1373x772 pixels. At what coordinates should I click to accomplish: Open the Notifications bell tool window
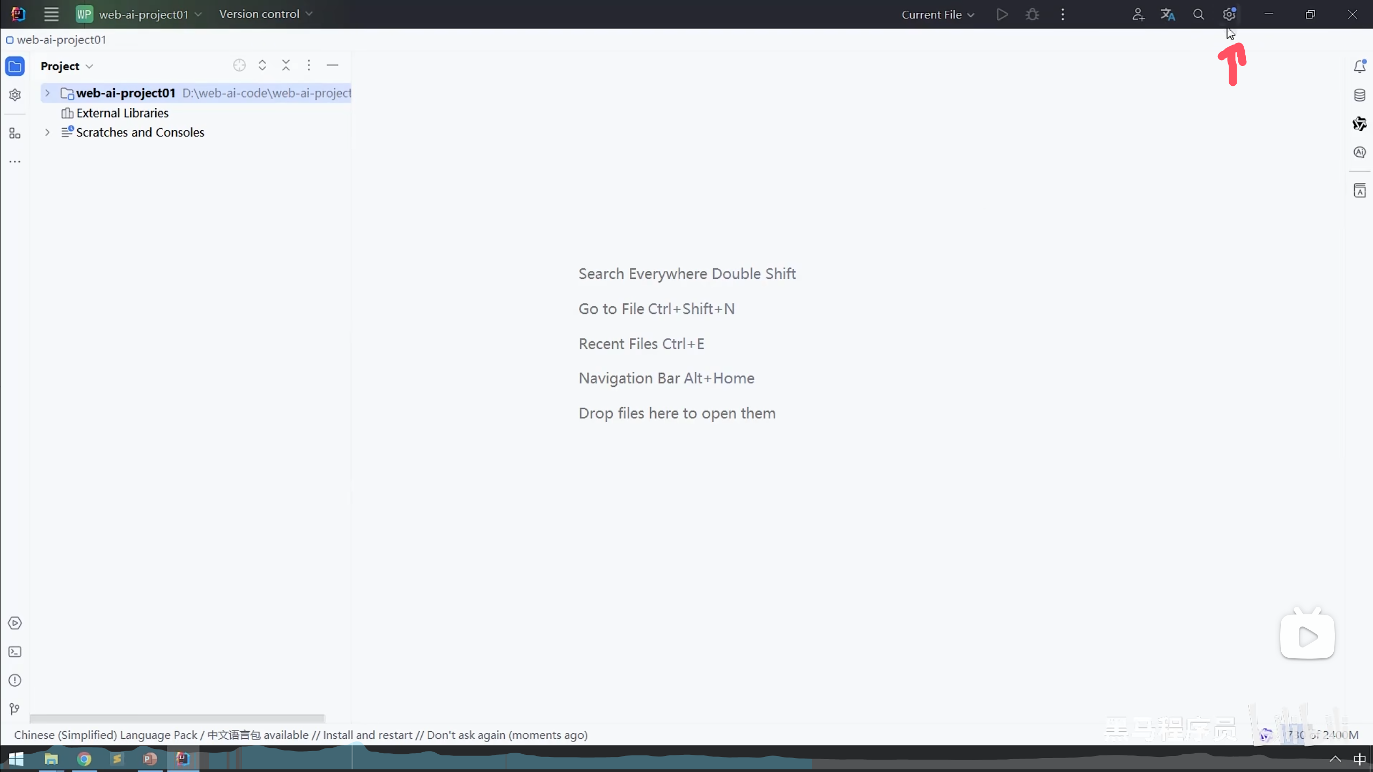pos(1359,67)
